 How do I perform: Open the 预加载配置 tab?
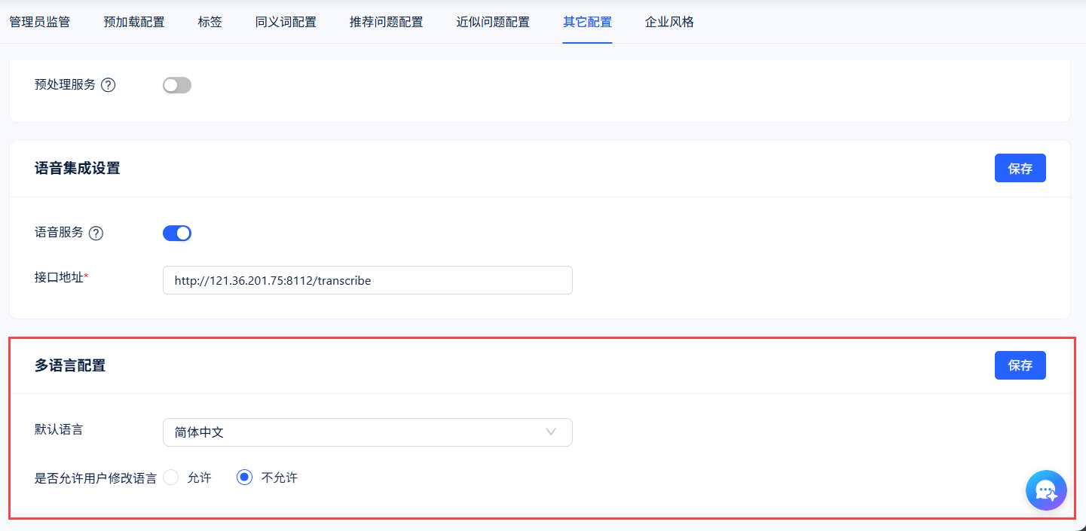134,22
